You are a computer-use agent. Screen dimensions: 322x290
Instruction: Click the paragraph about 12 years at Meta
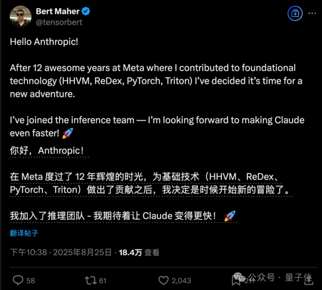(x=152, y=81)
